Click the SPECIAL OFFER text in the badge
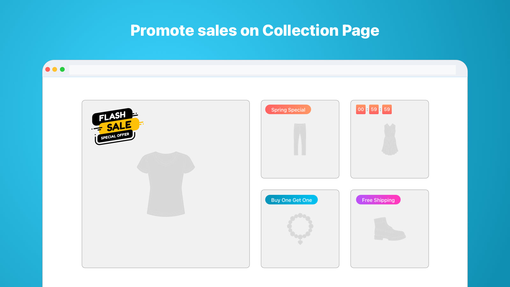 pyautogui.click(x=115, y=136)
